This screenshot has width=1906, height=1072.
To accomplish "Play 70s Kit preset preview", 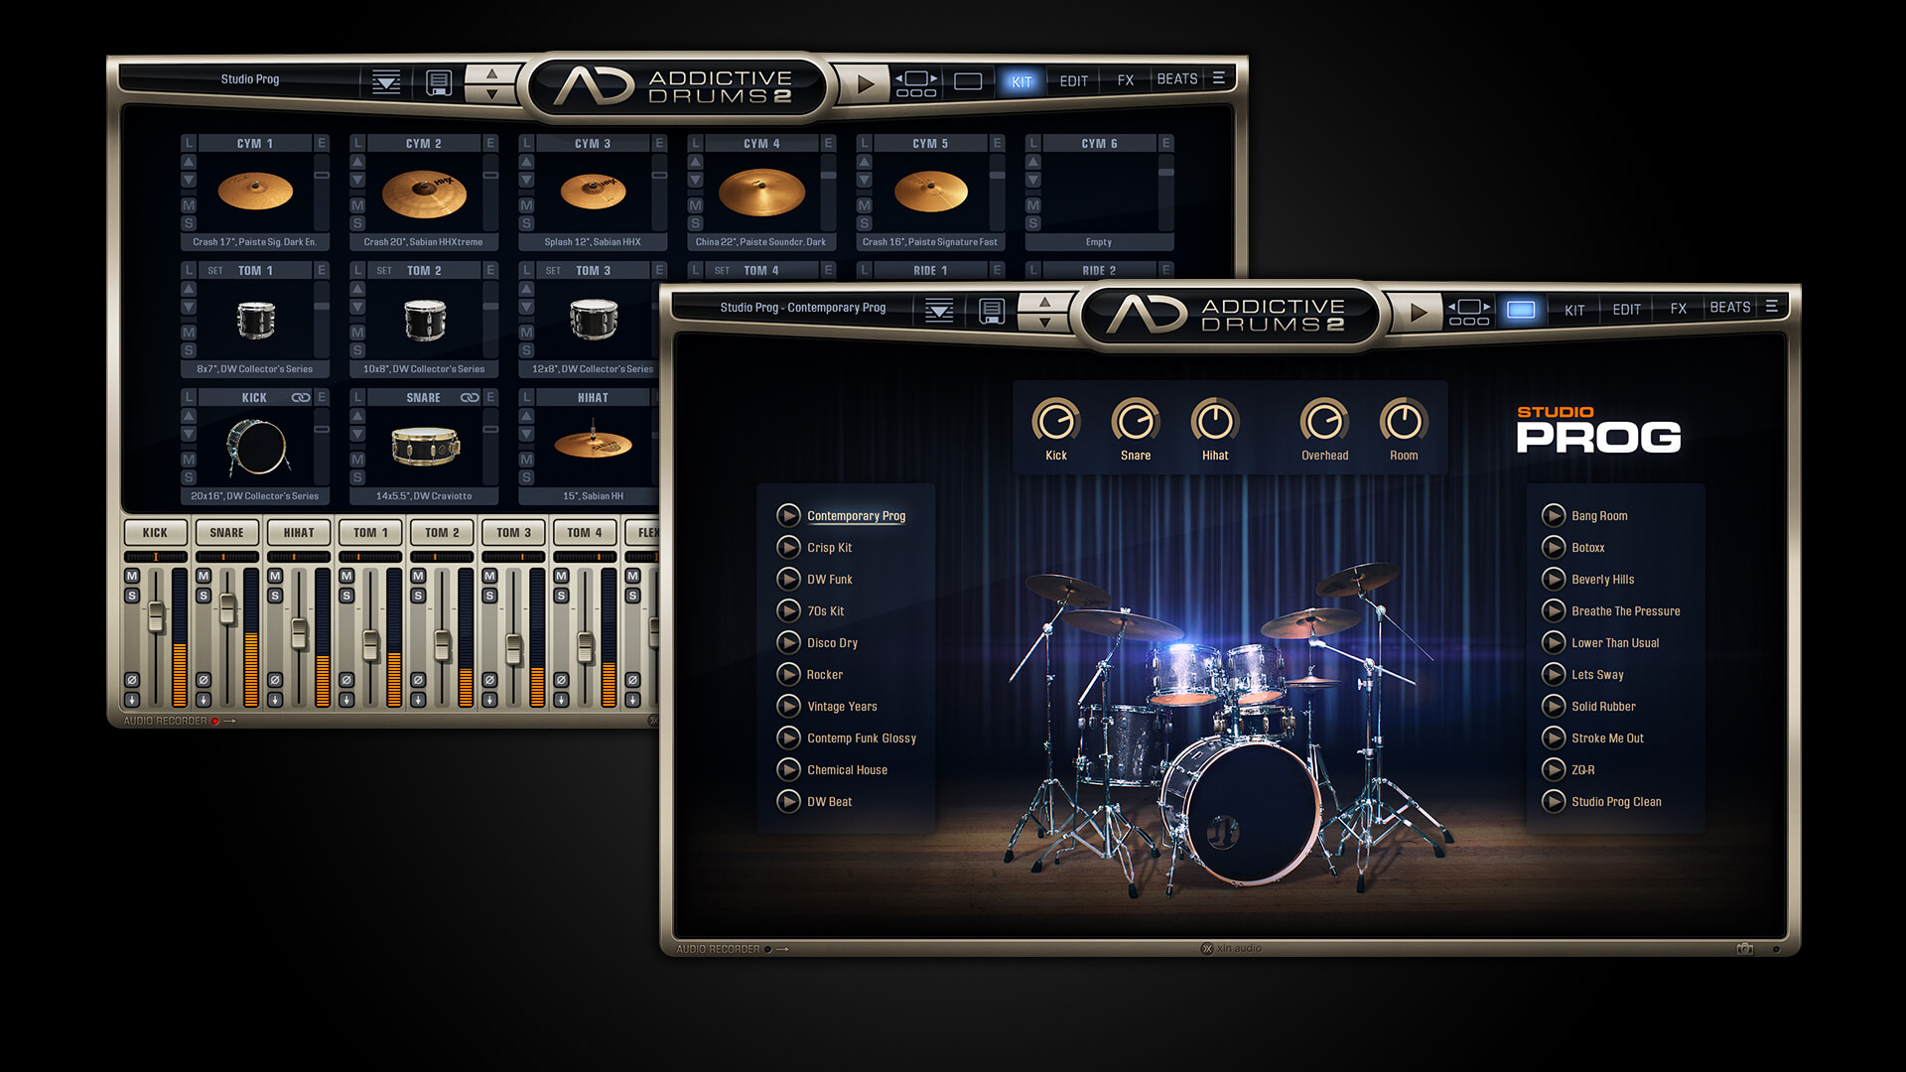I will pyautogui.click(x=788, y=610).
